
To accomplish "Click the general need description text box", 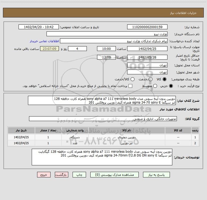I will click(102, 101).
